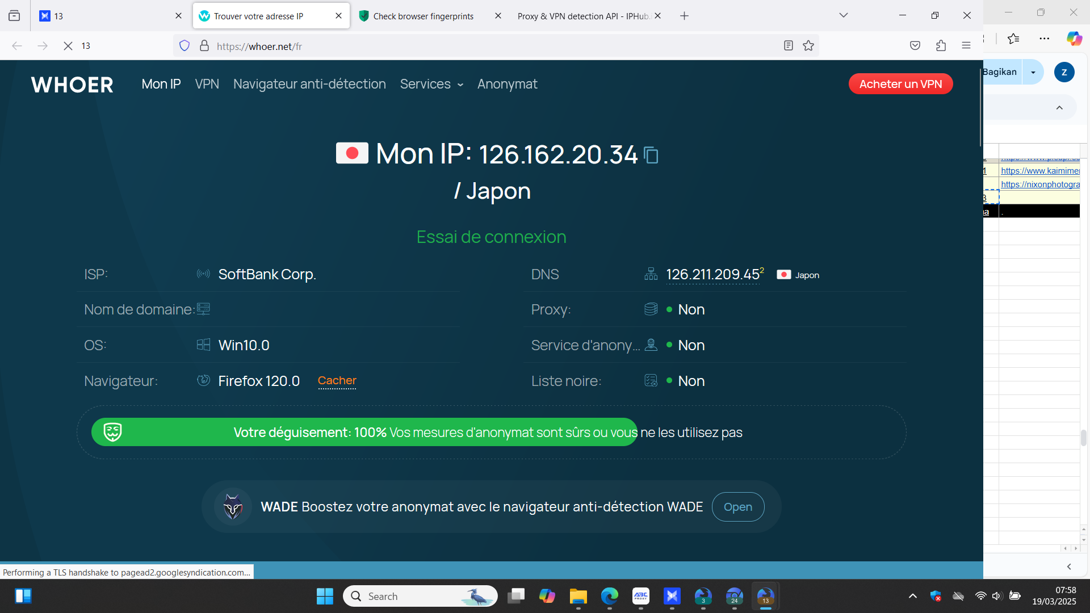Click the Firefox 120.0 browser value

259,381
